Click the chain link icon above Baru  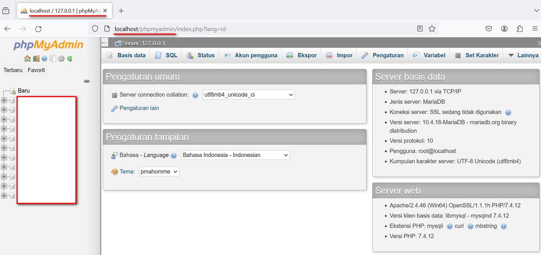click(x=87, y=81)
